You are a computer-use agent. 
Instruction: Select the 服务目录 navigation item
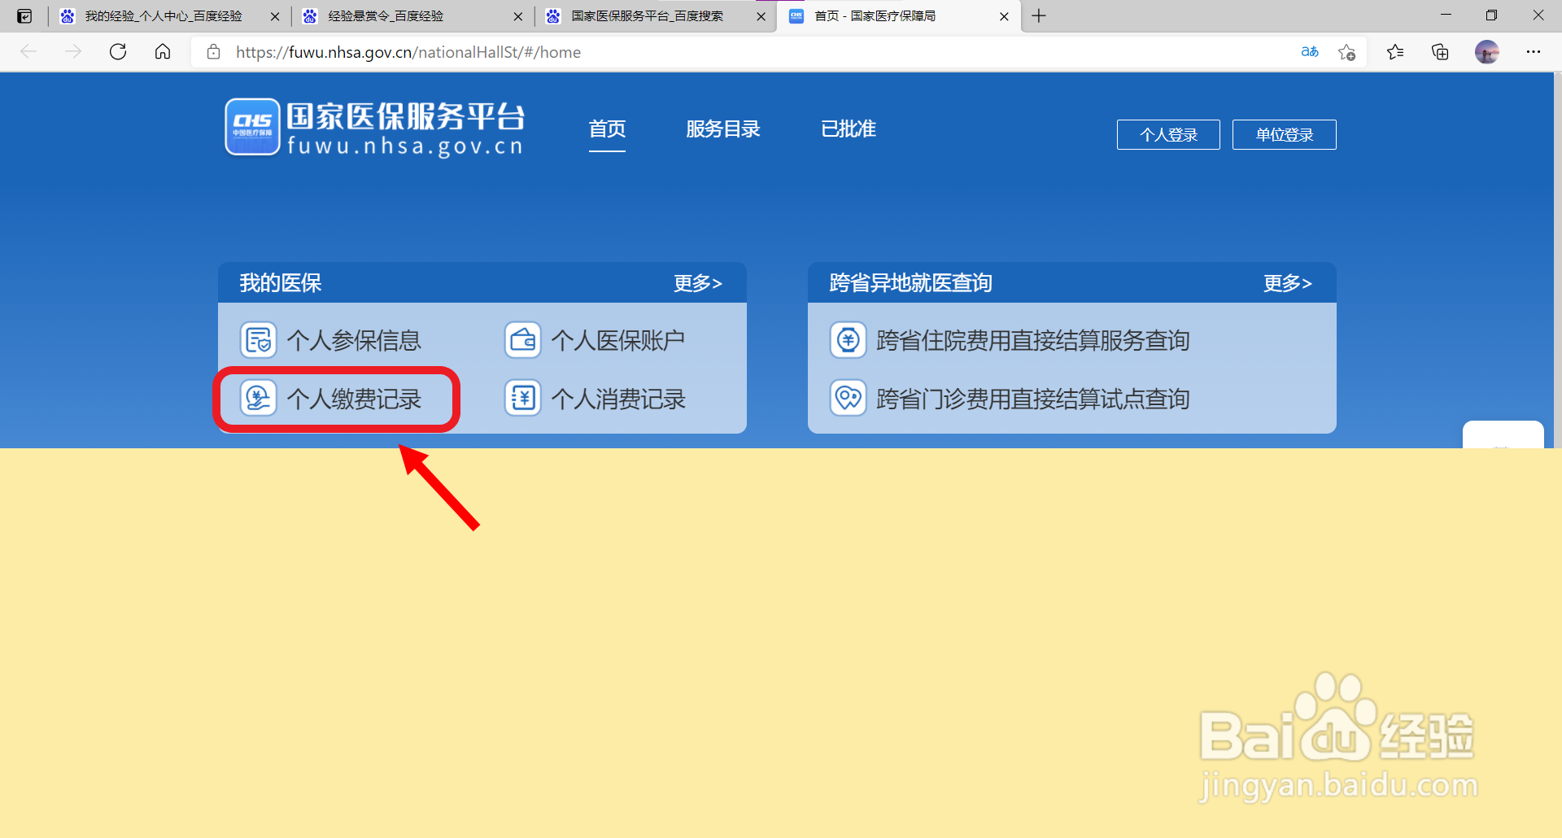(x=723, y=129)
